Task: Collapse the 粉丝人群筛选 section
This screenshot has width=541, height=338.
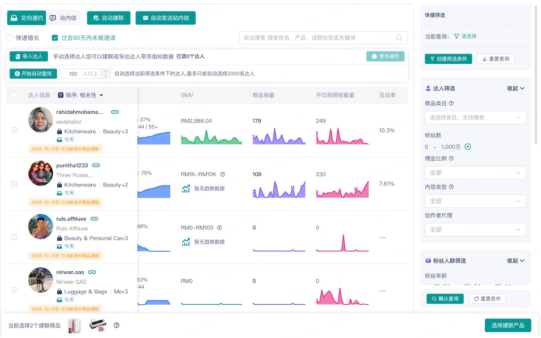Action: click(515, 261)
